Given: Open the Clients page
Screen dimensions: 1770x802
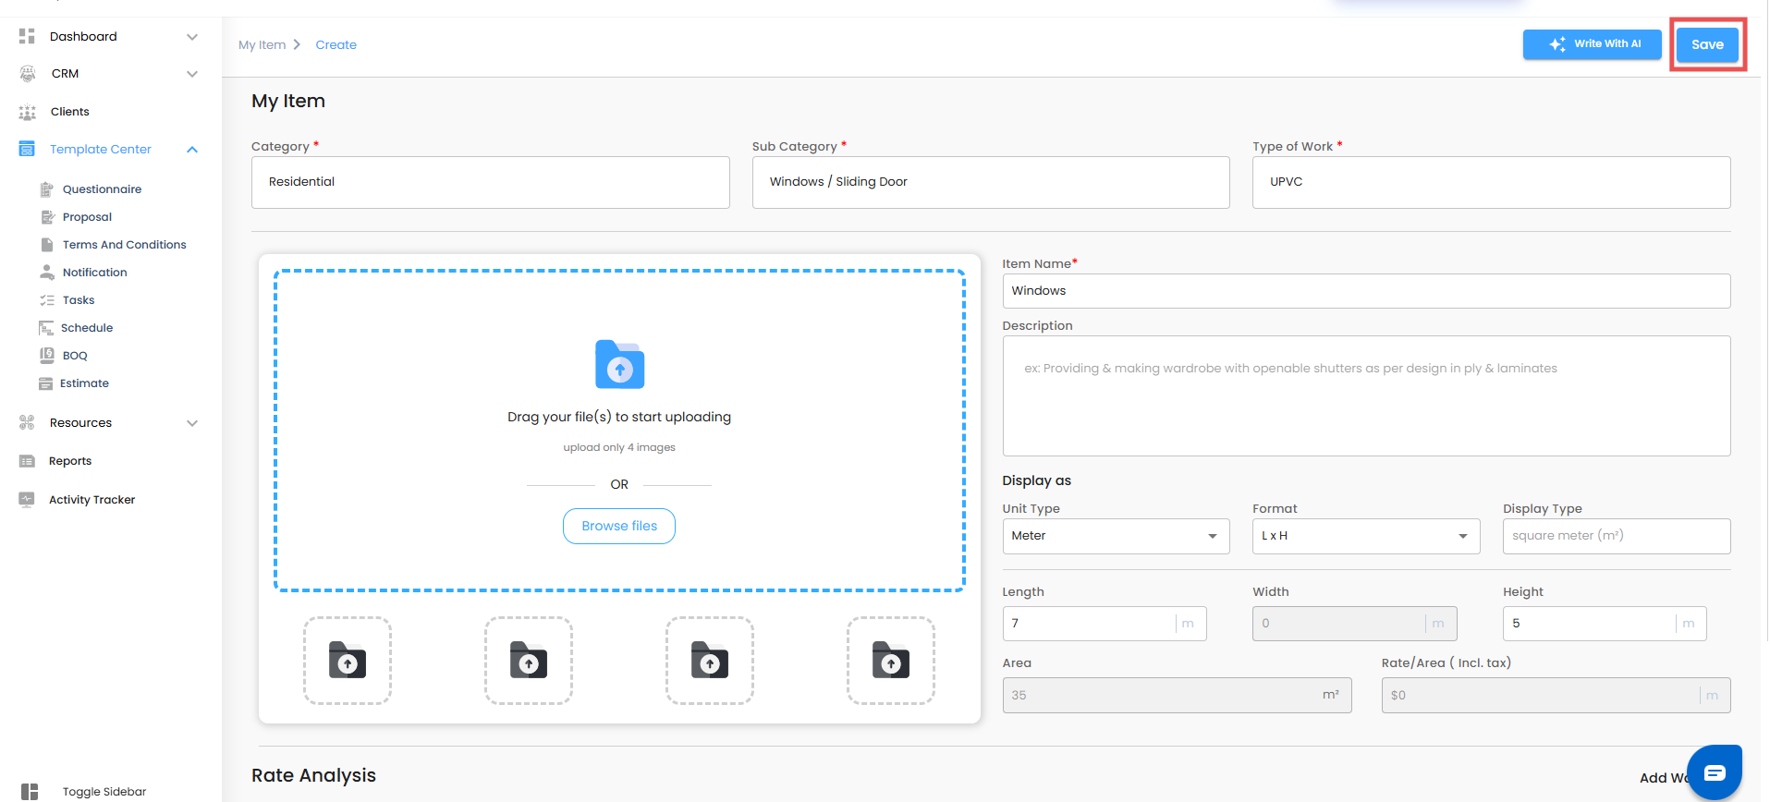Looking at the screenshot, I should tap(70, 112).
